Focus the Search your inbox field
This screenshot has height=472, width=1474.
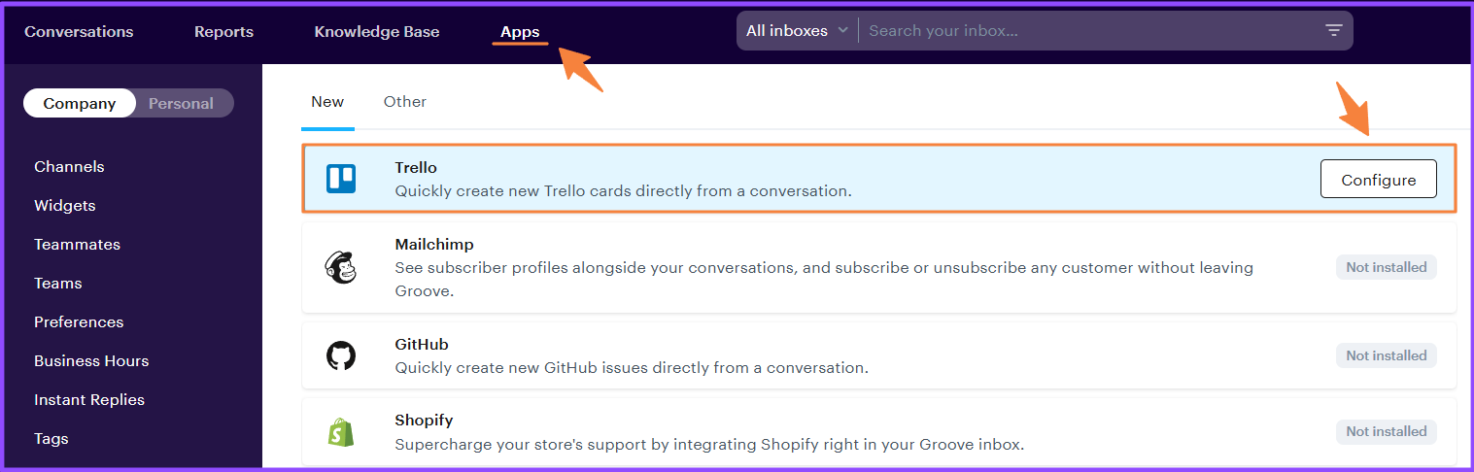pyautogui.click(x=1088, y=31)
